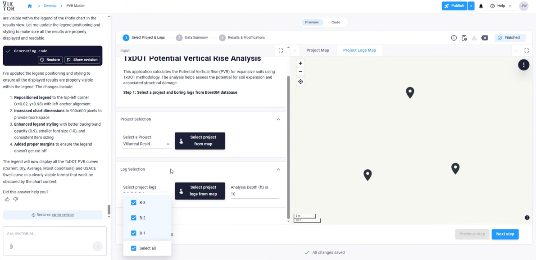Select the lower-left map marker pin
Screen dimensions: 536x260
(x=368, y=175)
